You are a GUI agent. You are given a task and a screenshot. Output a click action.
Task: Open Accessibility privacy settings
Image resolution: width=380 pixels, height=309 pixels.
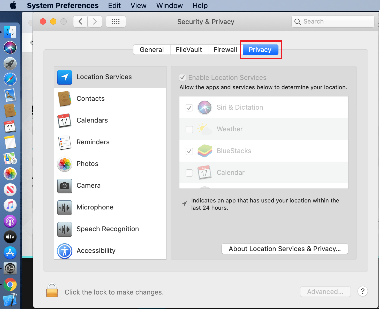click(x=110, y=250)
